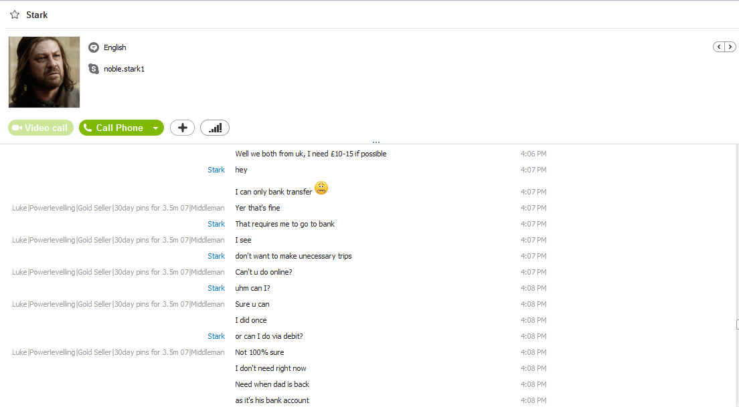
Task: Click Call Phone button
Action: pyautogui.click(x=113, y=128)
